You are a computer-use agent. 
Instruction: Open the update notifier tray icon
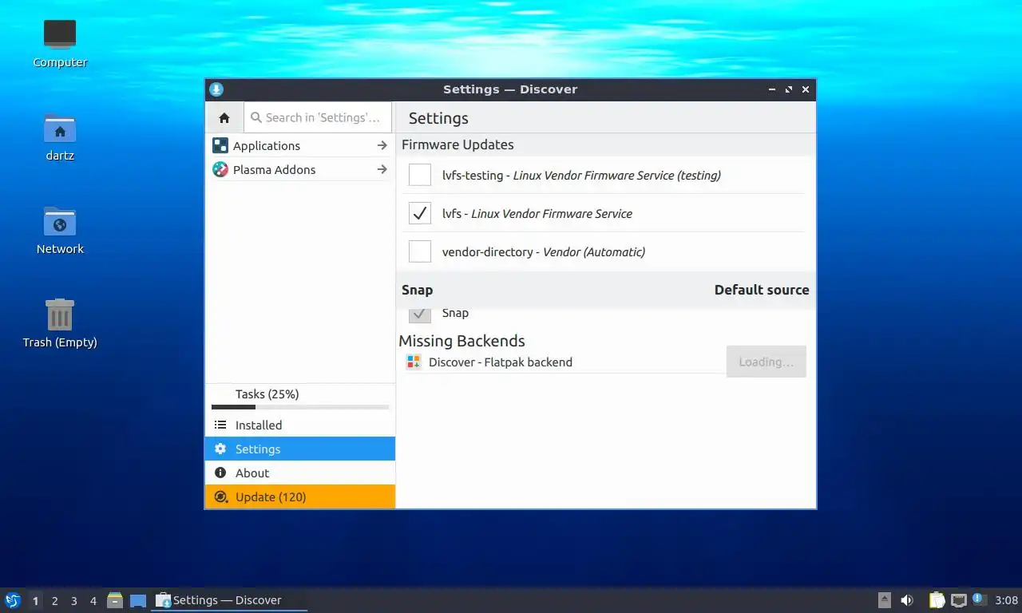click(980, 600)
